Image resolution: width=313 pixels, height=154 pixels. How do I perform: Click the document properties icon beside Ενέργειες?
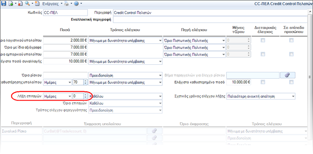pyautogui.click(x=37, y=3)
